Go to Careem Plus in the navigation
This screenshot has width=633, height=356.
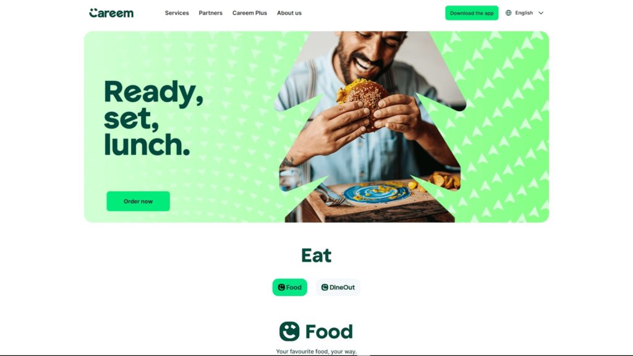point(250,13)
